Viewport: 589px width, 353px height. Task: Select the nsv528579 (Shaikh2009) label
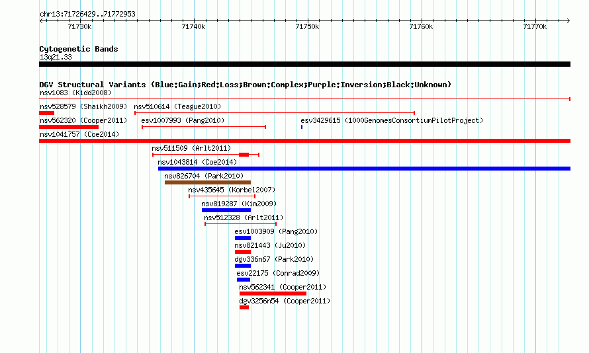(x=83, y=106)
